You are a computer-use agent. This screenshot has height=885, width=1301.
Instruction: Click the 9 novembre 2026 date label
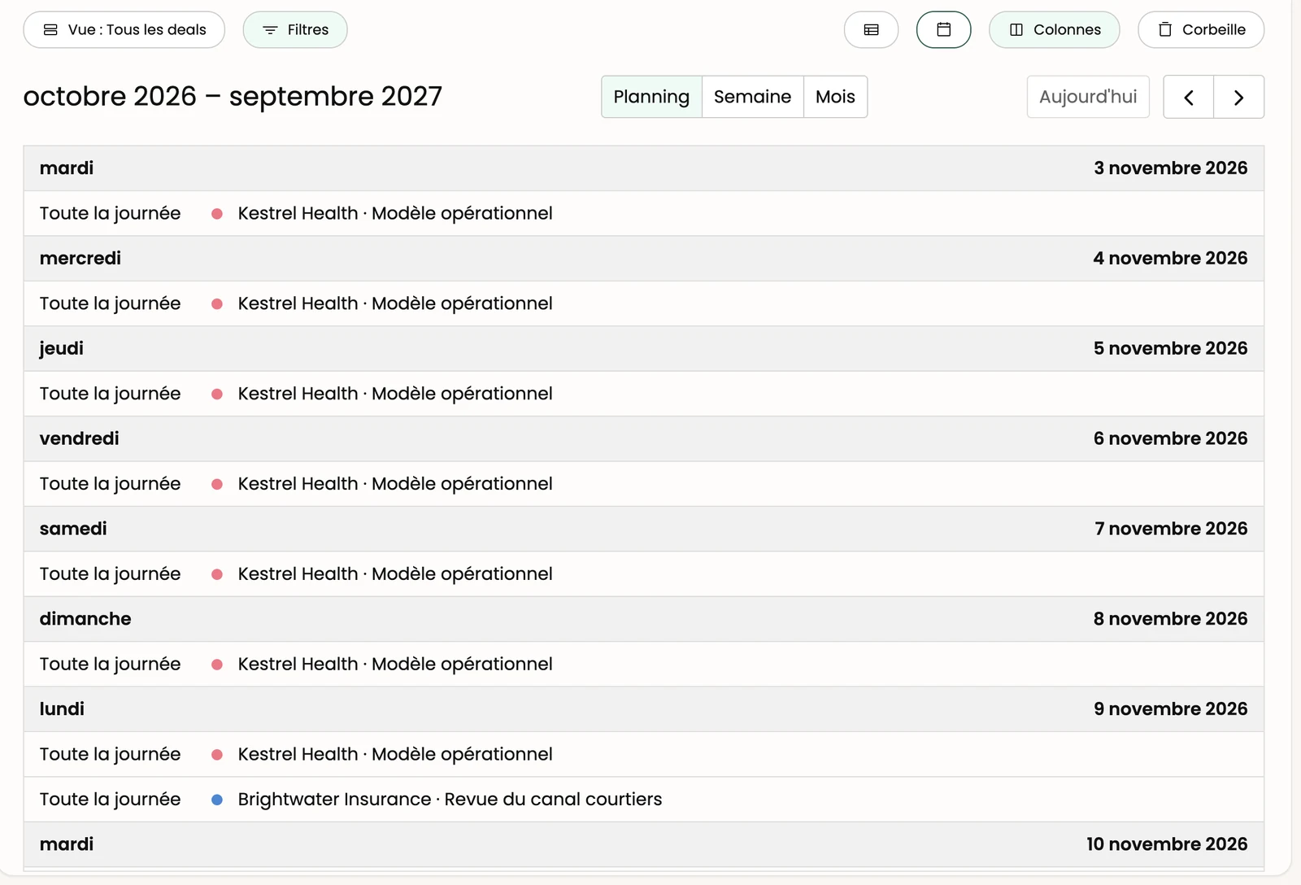pyautogui.click(x=1170, y=709)
